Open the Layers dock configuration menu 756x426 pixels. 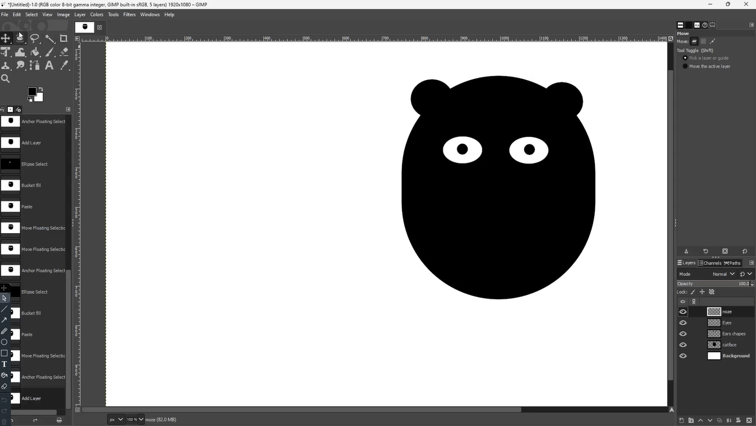click(x=751, y=263)
